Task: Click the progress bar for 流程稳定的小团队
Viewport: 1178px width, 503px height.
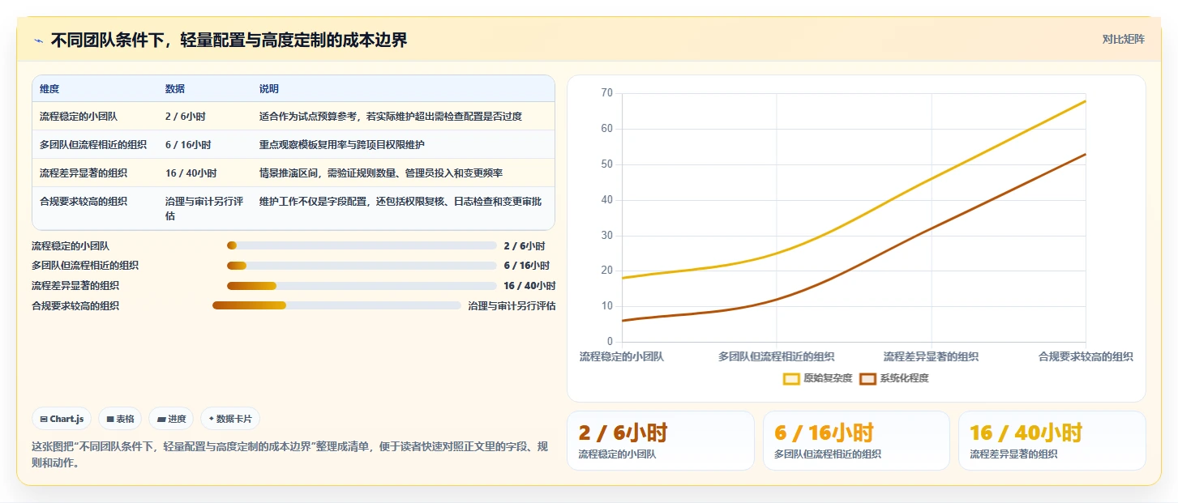Action: (x=362, y=245)
